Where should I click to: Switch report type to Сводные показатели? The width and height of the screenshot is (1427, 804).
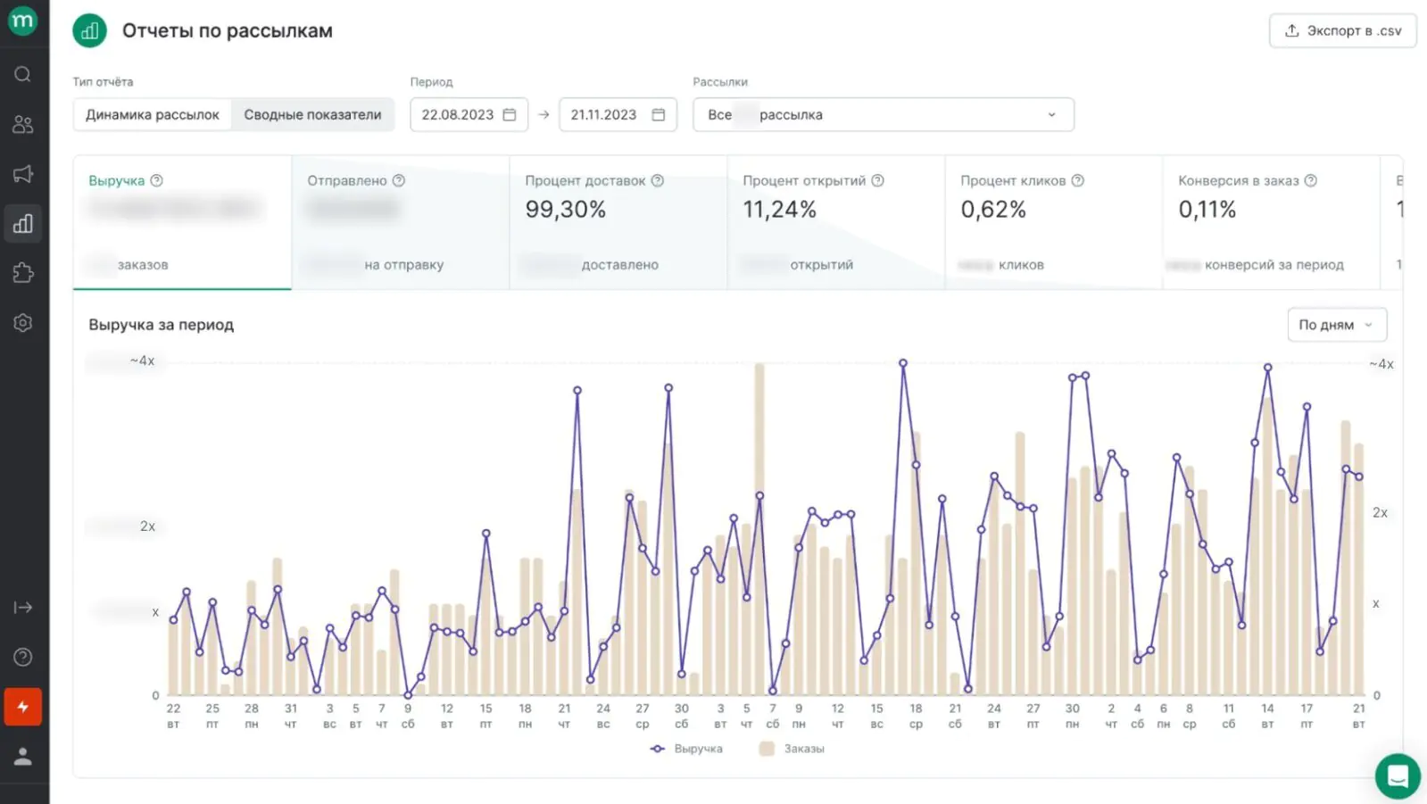tap(312, 114)
